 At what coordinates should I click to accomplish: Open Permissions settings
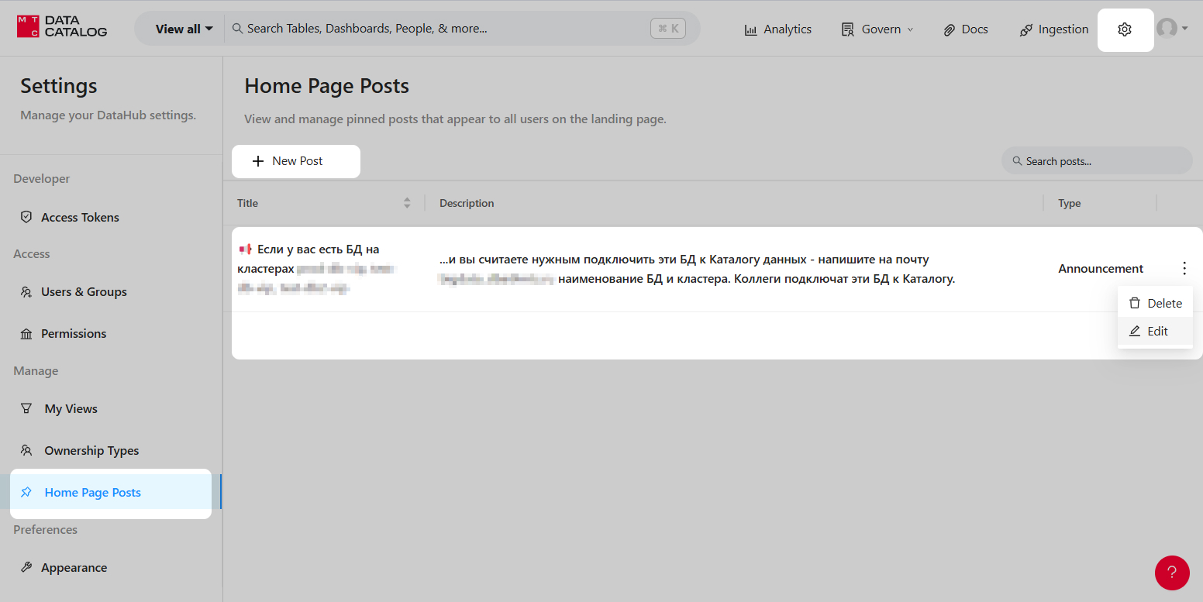coord(74,334)
